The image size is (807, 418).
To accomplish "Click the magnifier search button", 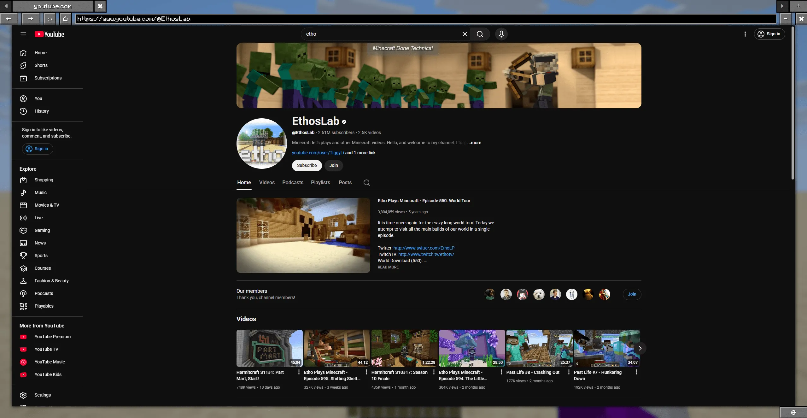I will (x=480, y=34).
